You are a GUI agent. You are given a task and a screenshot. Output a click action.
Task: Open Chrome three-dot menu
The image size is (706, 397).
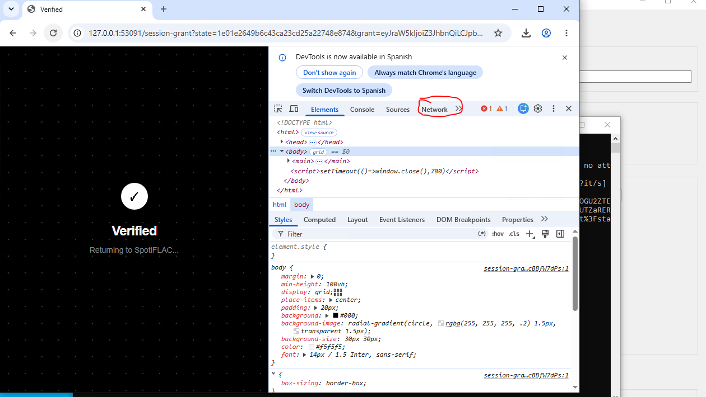[566, 33]
